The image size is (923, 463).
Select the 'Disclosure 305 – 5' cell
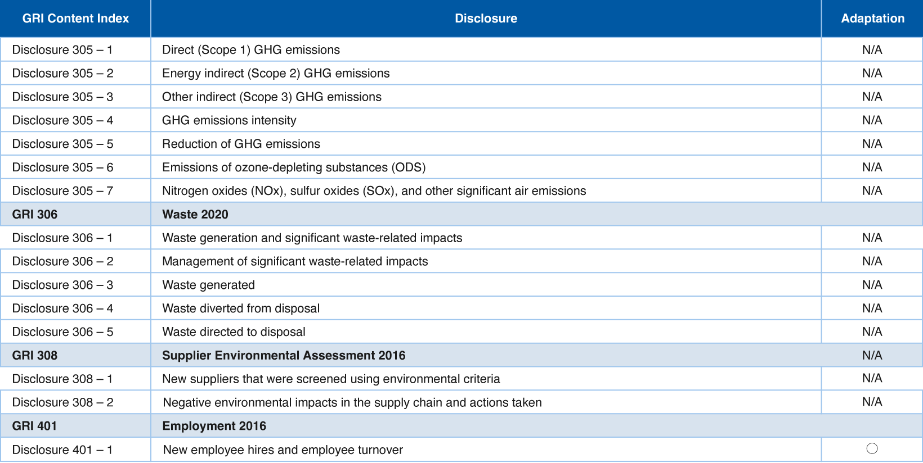tap(75, 144)
